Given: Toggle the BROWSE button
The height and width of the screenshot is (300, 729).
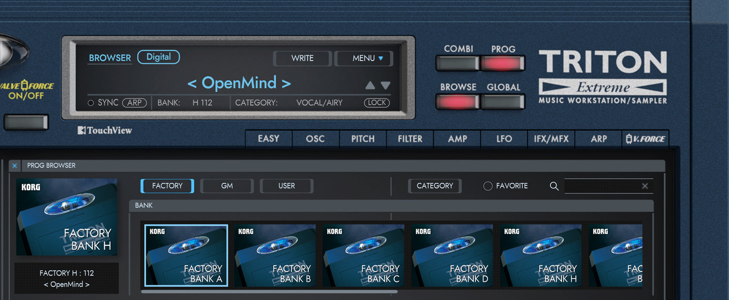Looking at the screenshot, I should click(458, 101).
